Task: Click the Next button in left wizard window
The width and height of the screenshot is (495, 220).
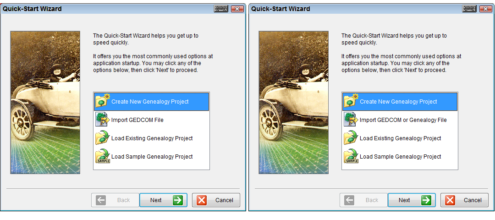Action: (x=164, y=200)
